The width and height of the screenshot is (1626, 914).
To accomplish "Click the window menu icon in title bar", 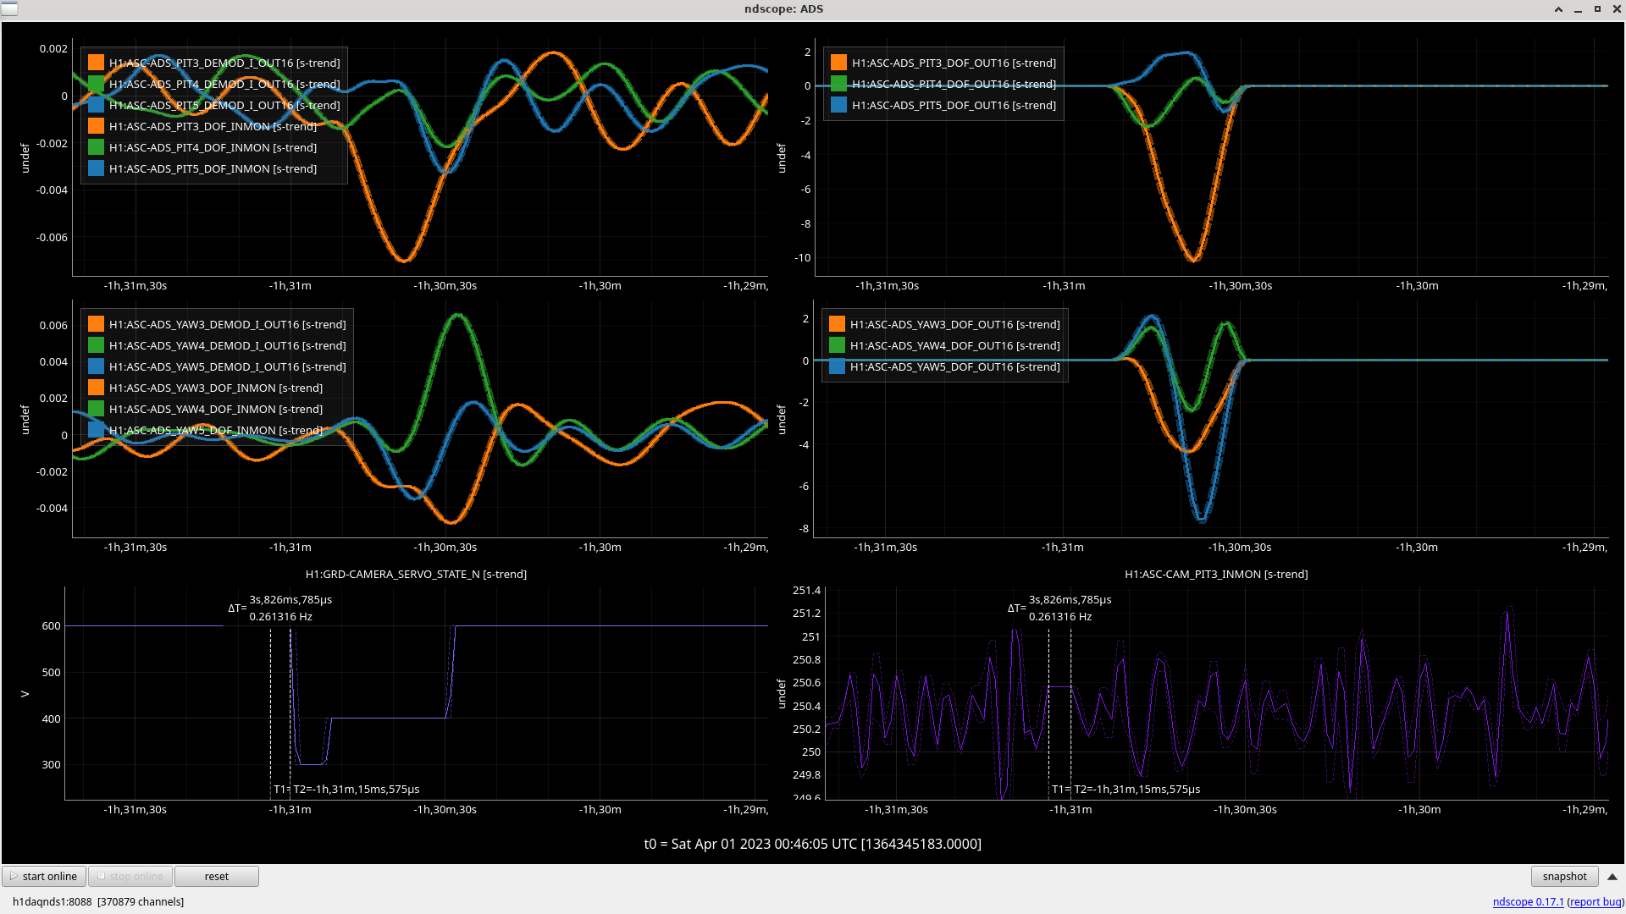I will pos(8,8).
